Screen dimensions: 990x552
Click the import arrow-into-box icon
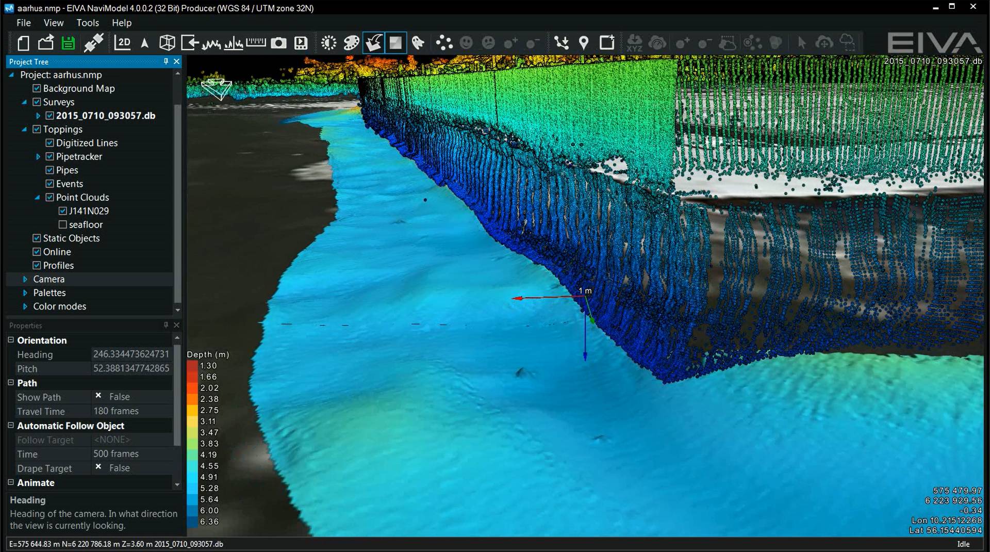pyautogui.click(x=190, y=43)
